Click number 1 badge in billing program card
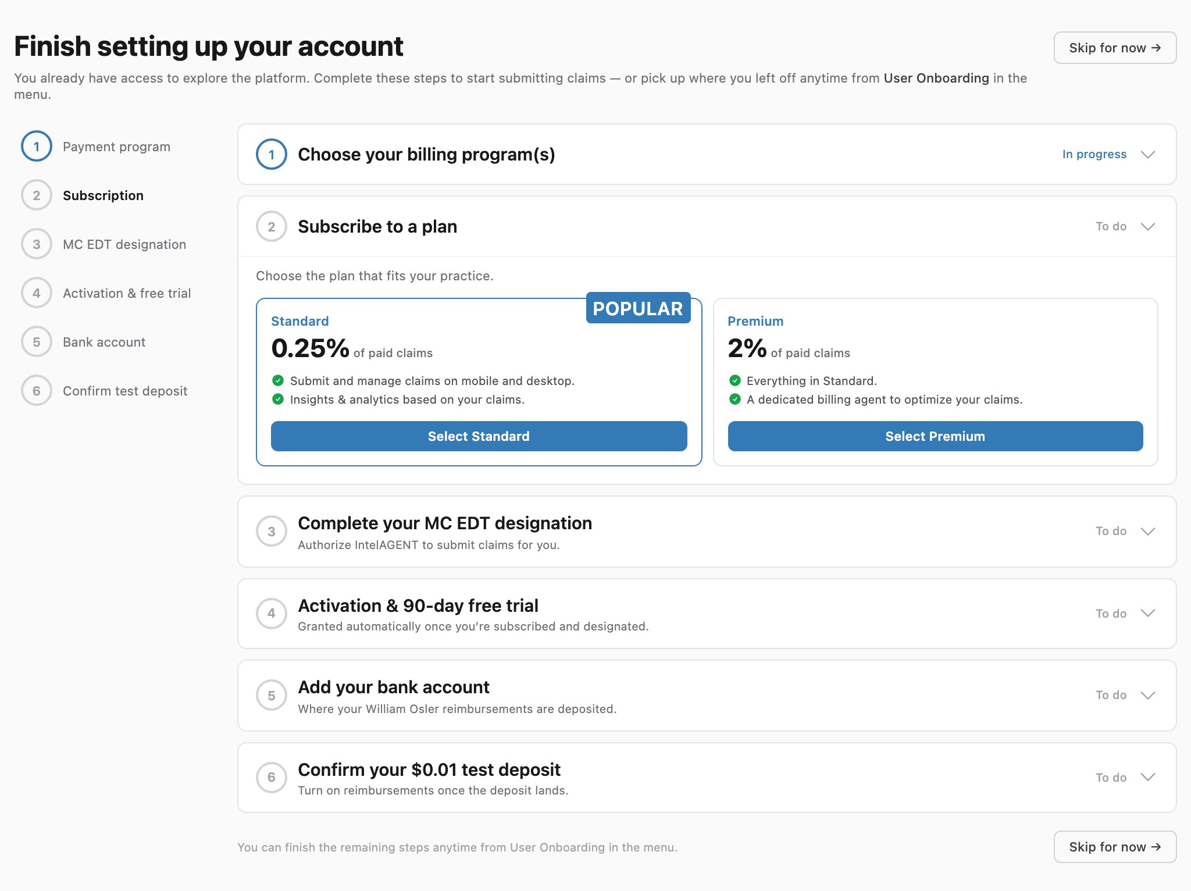This screenshot has width=1191, height=891. 272,155
